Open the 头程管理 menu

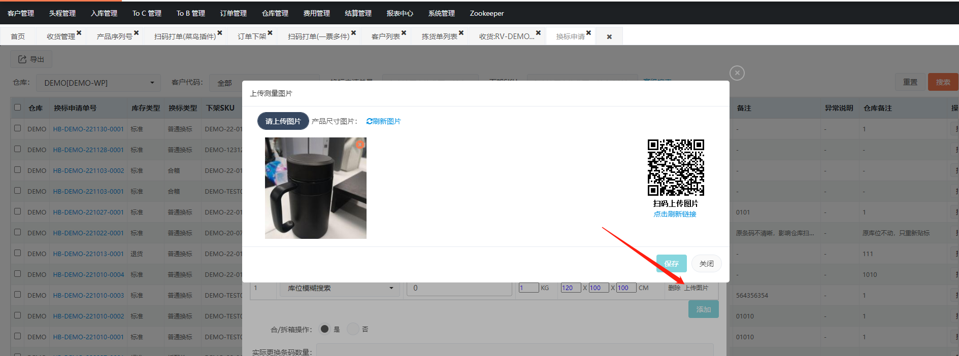click(x=62, y=13)
